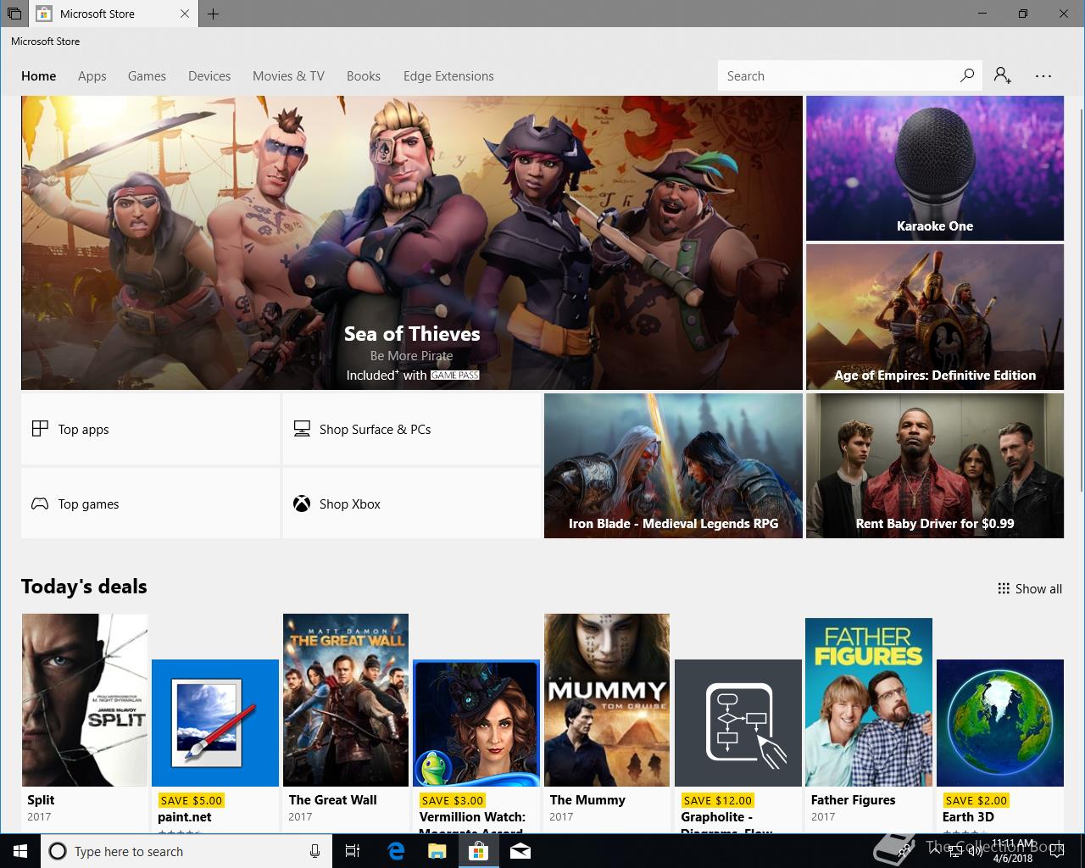Click the search magnifier icon
Image resolution: width=1085 pixels, height=868 pixels.
(x=967, y=75)
